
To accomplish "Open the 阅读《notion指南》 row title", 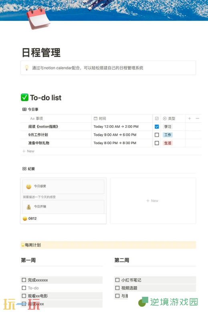I will [43, 127].
